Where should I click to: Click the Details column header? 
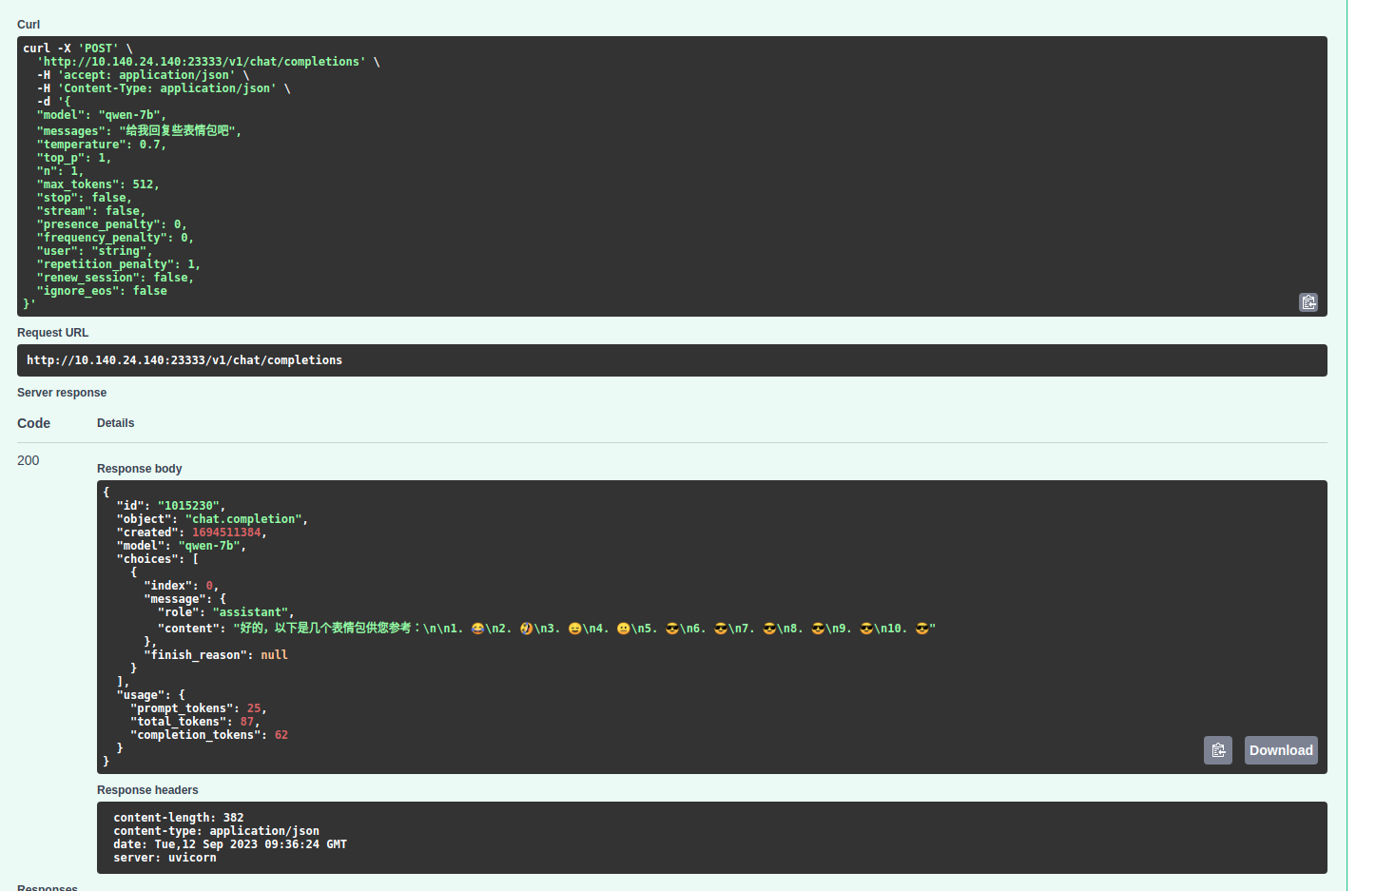coord(115,422)
